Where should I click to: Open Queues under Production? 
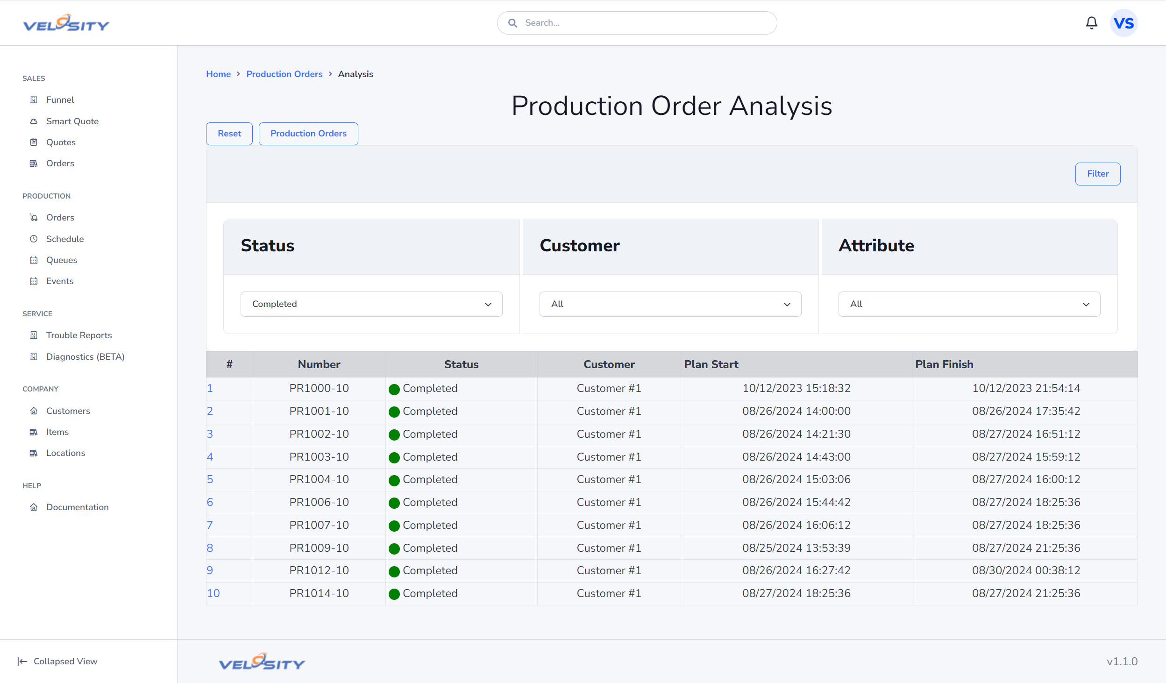[x=62, y=260]
